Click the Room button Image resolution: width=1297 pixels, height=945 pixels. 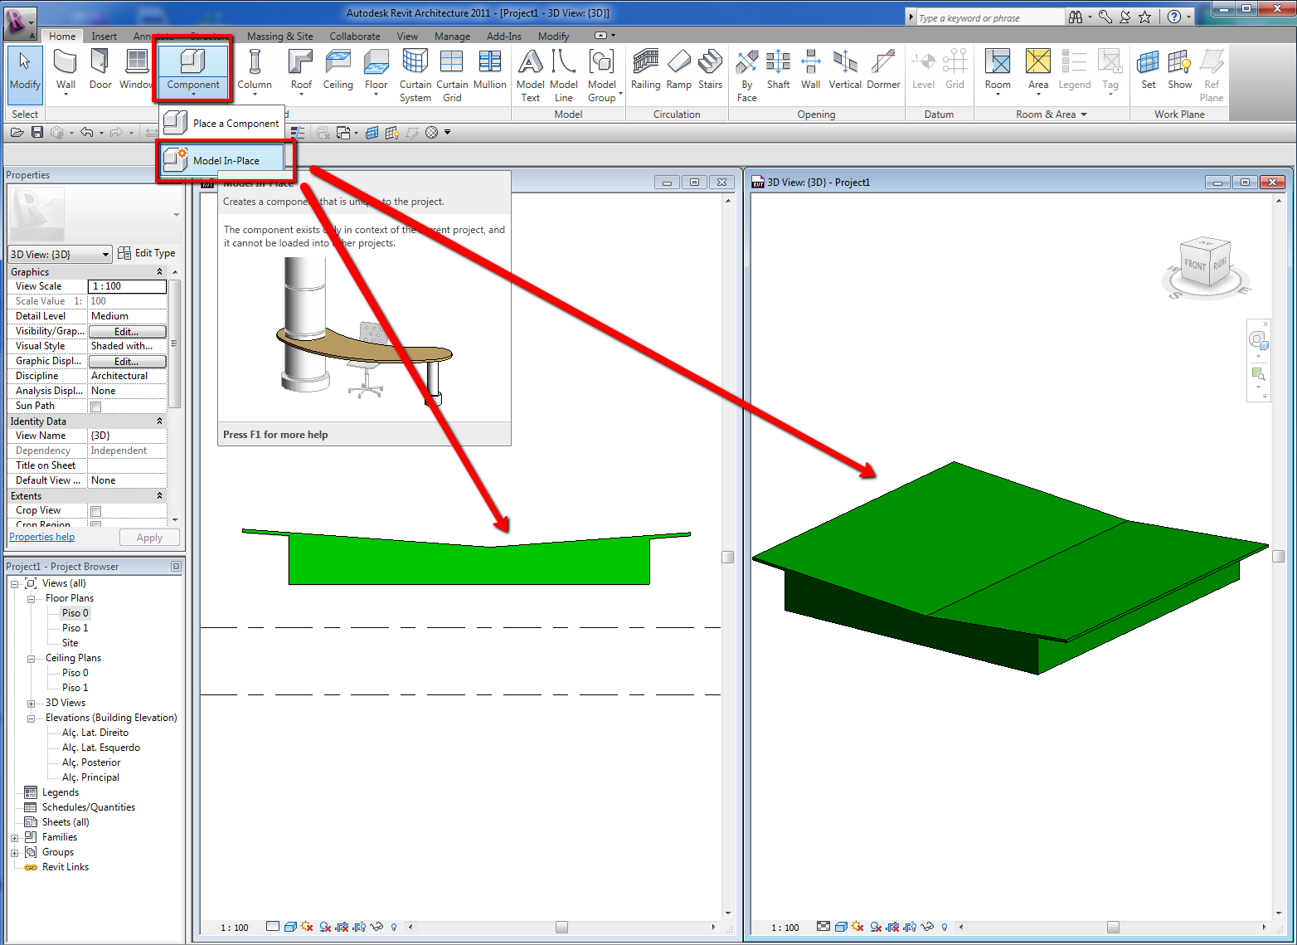(998, 70)
